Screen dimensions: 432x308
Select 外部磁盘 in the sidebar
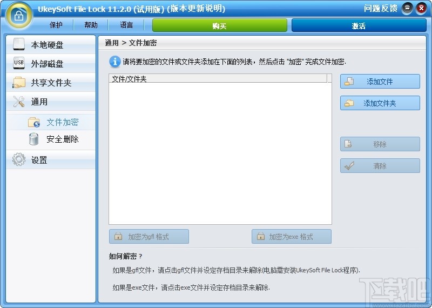pos(51,63)
